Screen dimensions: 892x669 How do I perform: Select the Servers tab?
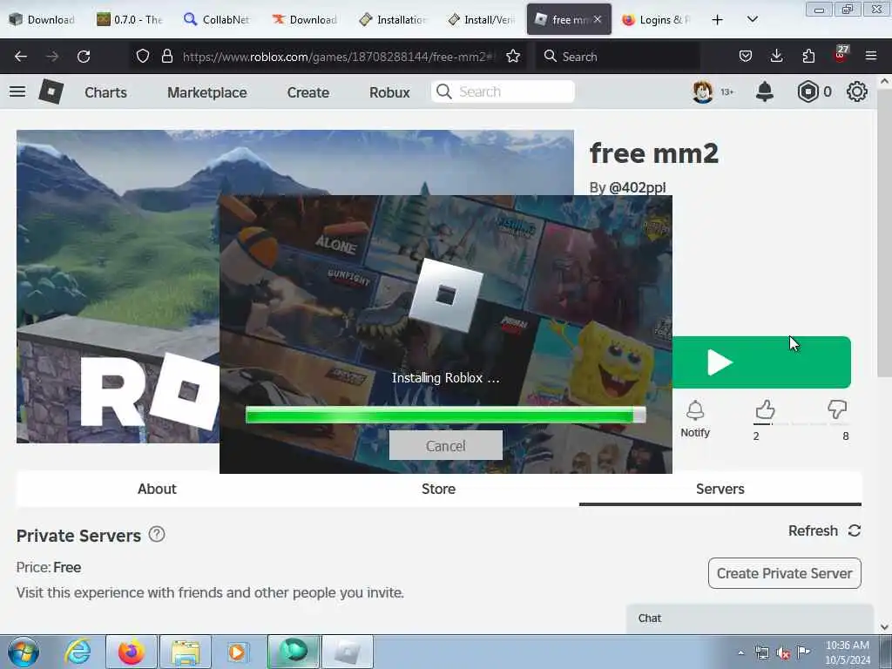coord(720,489)
